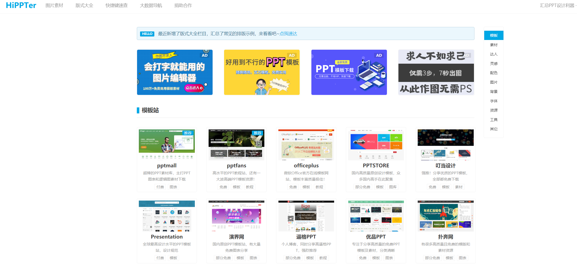Image resolution: width=577 pixels, height=269 pixels.
Task: Open the 扑奔网 site thumbnail
Action: [446, 216]
